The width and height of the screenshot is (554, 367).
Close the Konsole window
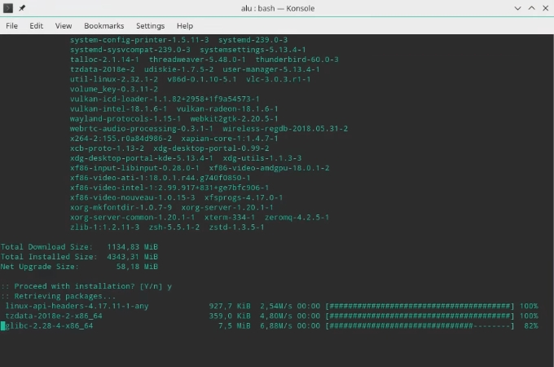tap(545, 8)
